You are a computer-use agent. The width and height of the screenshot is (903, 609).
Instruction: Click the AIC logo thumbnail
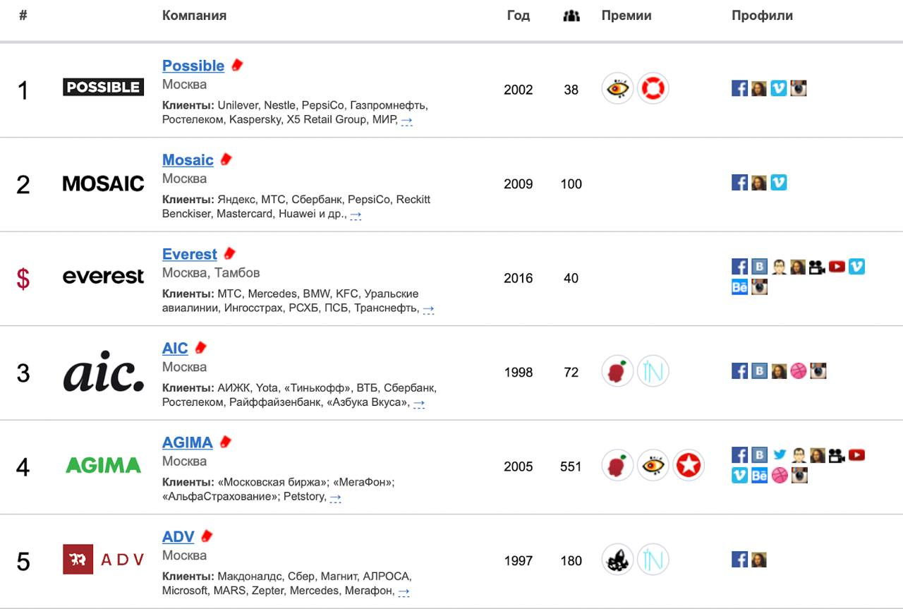[x=103, y=372]
